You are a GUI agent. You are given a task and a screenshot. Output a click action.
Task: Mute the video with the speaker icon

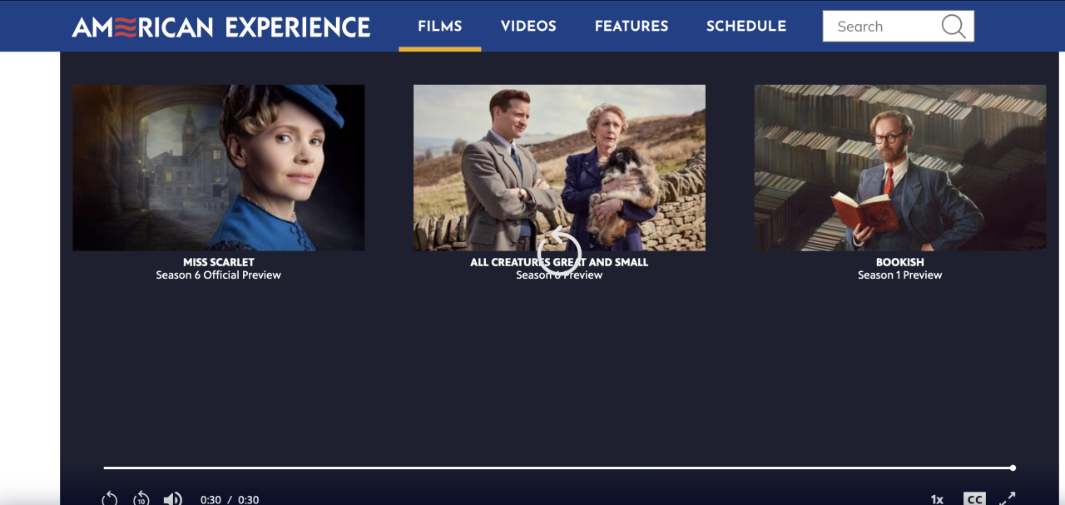coord(173,499)
